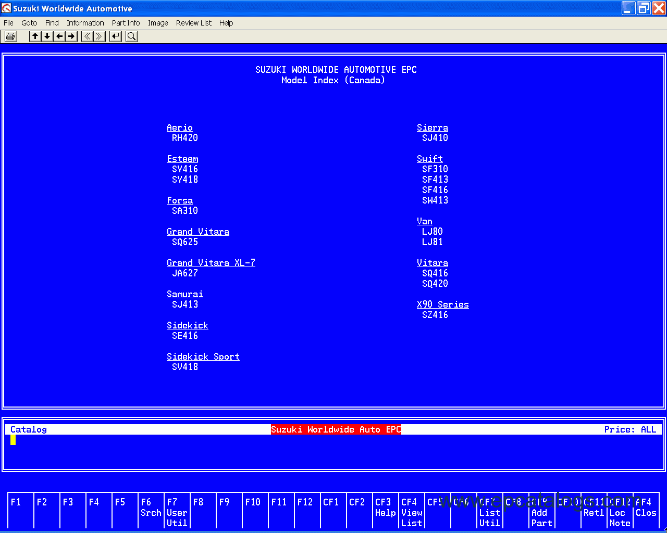Viewport: 667px width, 533px height.
Task: Open the File menu
Action: (x=9, y=23)
